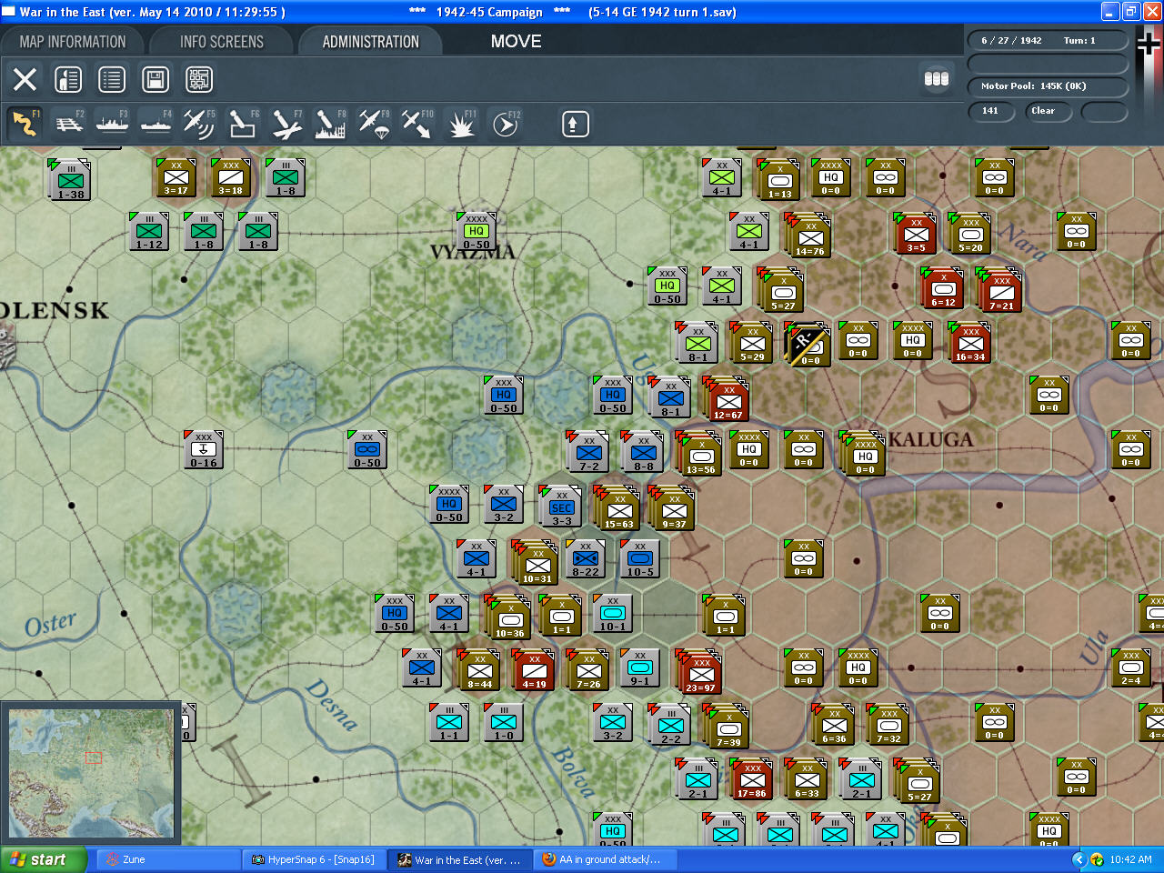Click the F11 explosion mode icon
The height and width of the screenshot is (873, 1164).
461,124
